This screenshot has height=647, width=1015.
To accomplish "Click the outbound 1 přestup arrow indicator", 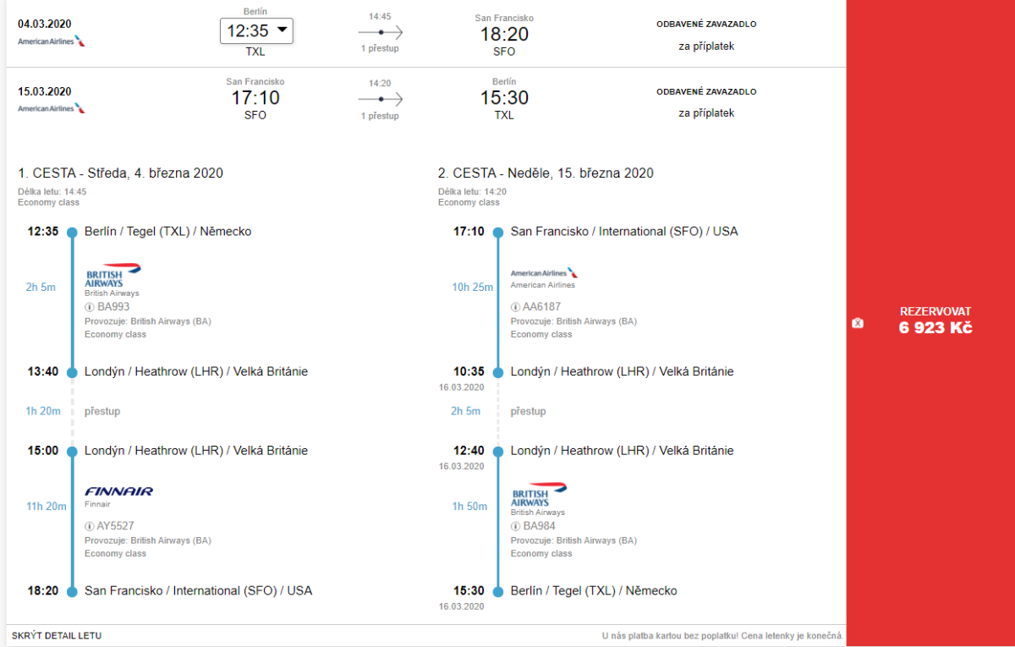I will [x=381, y=32].
